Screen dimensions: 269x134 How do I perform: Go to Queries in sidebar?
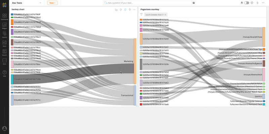pyautogui.click(x=4, y=34)
